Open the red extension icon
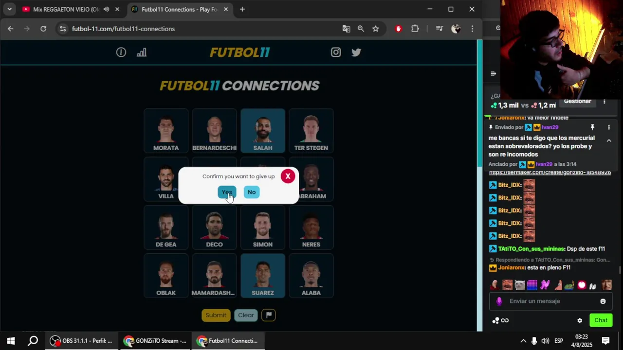 399,29
